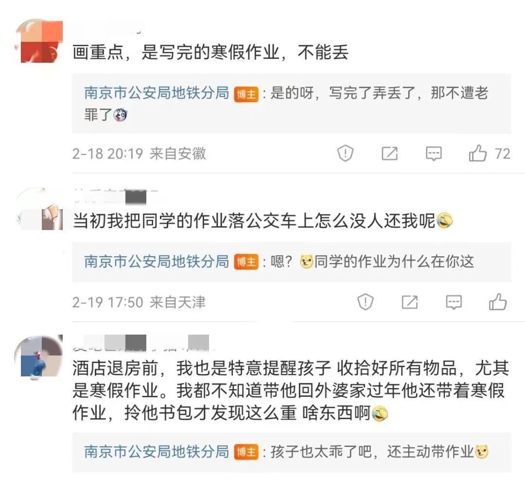
Task: Open the 72 likes count
Action: (x=502, y=154)
